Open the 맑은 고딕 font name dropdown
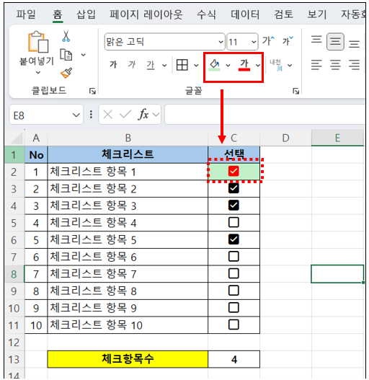Image resolution: width=369 pixels, height=380 pixels. pos(221,42)
